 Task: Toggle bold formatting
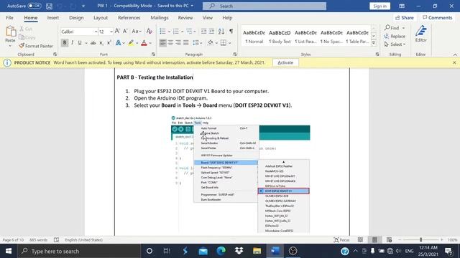[x=65, y=43]
